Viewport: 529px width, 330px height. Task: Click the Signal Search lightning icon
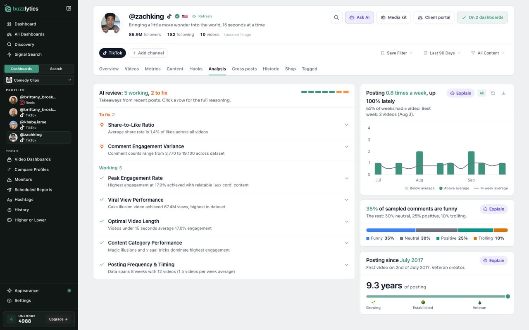[10, 54]
